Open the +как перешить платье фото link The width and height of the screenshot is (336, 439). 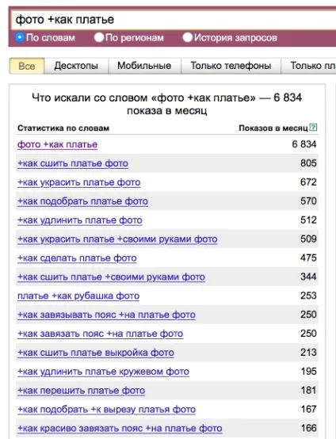click(x=81, y=391)
